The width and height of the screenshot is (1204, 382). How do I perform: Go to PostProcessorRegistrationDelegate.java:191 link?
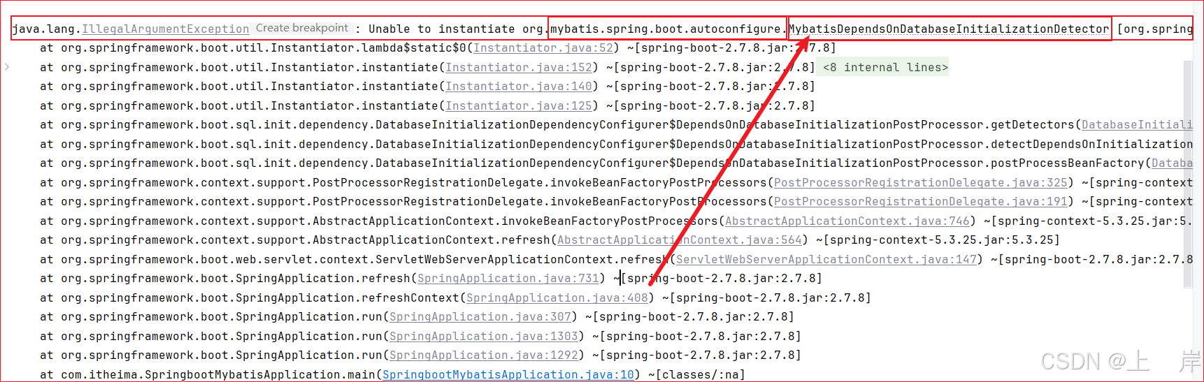921,202
